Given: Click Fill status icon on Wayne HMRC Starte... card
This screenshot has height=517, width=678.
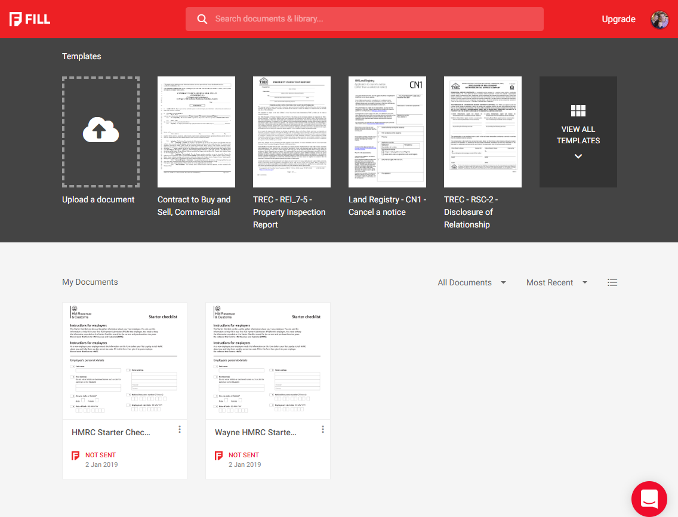Looking at the screenshot, I should point(218,456).
